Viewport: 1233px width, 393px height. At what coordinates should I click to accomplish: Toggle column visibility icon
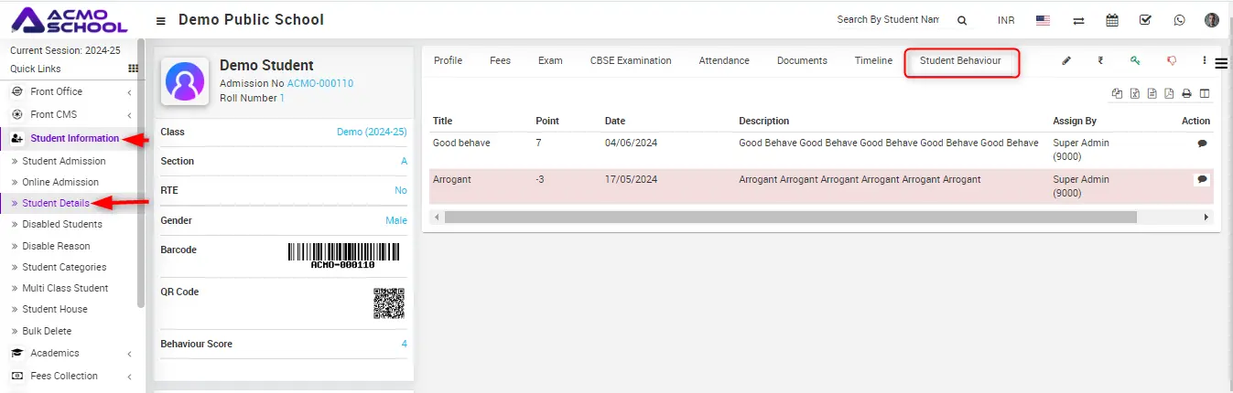1205,93
